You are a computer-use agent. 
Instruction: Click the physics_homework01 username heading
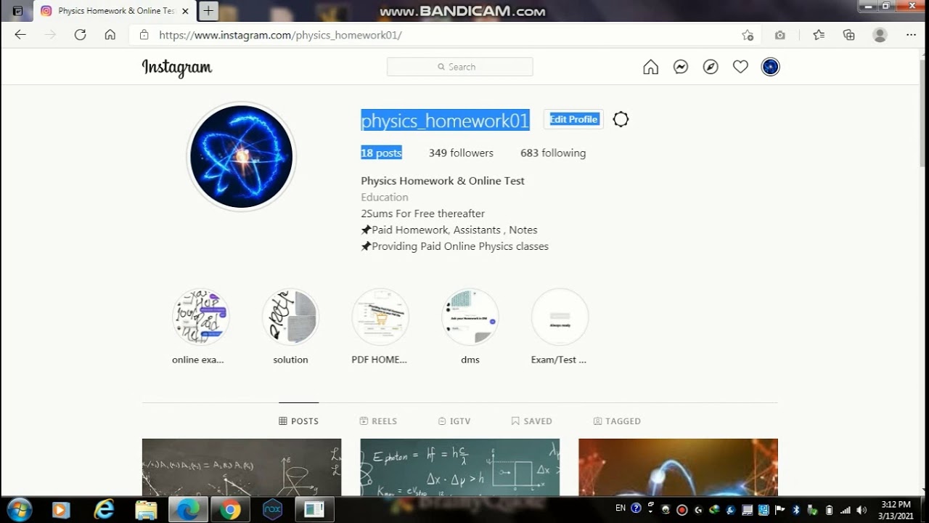pos(445,121)
